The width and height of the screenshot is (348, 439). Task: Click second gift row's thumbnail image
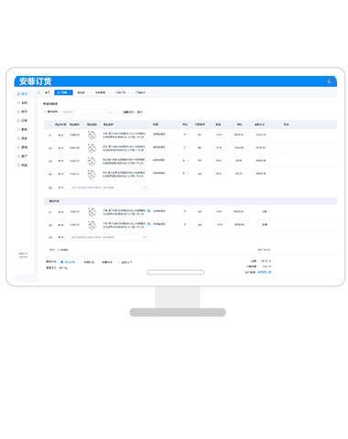click(x=92, y=225)
